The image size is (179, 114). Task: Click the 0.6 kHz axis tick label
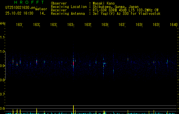point(2,108)
